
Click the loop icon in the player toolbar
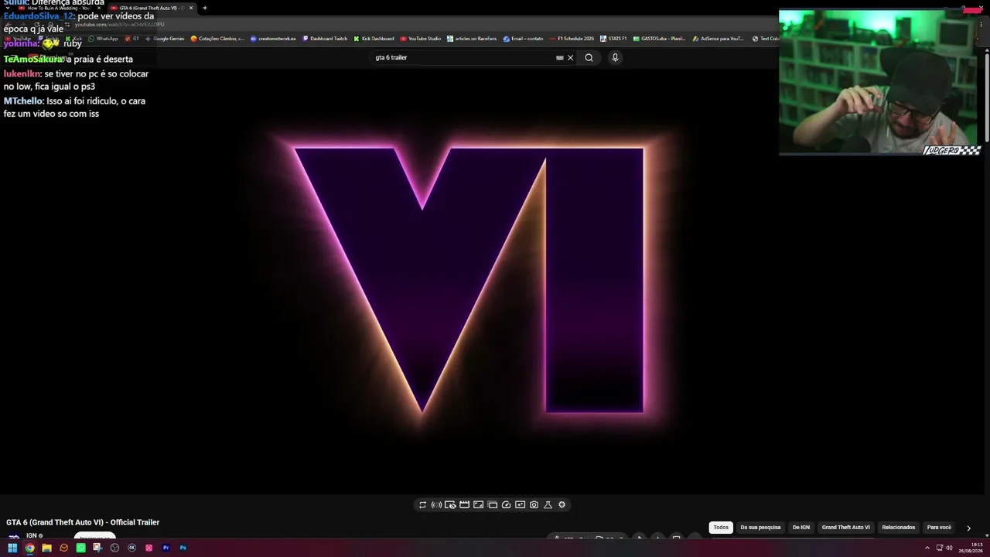pyautogui.click(x=422, y=505)
